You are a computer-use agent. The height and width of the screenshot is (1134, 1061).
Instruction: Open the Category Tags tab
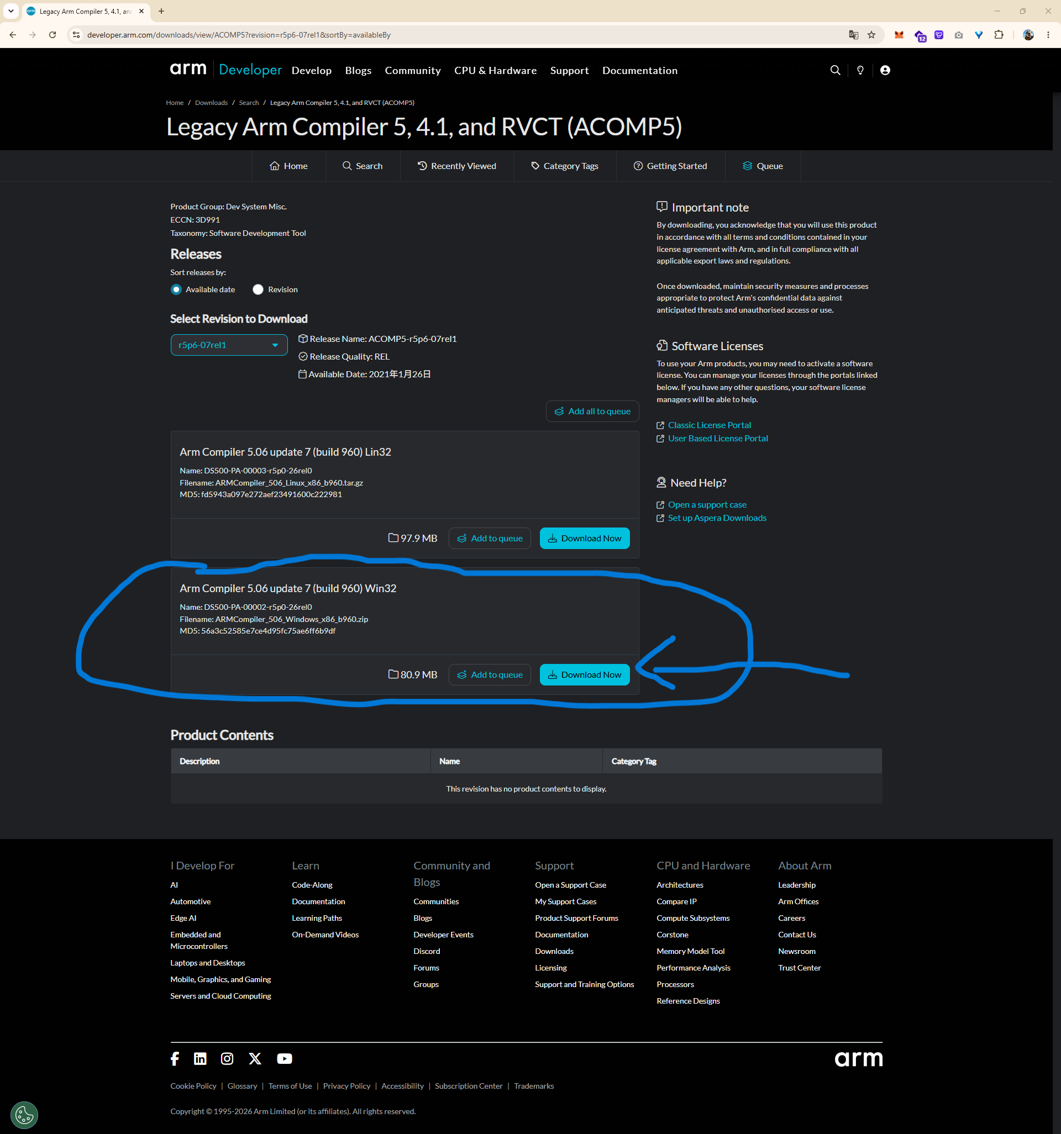pyautogui.click(x=564, y=166)
